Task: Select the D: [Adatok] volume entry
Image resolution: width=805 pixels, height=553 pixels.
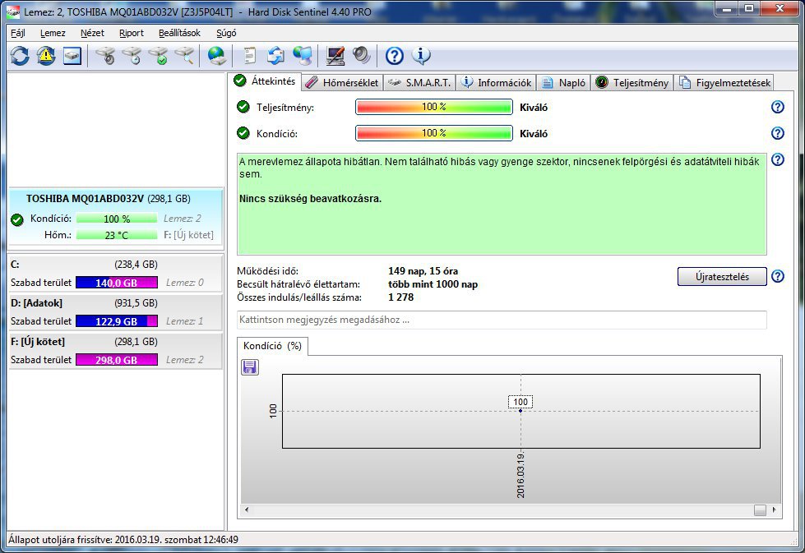Action: (x=116, y=312)
